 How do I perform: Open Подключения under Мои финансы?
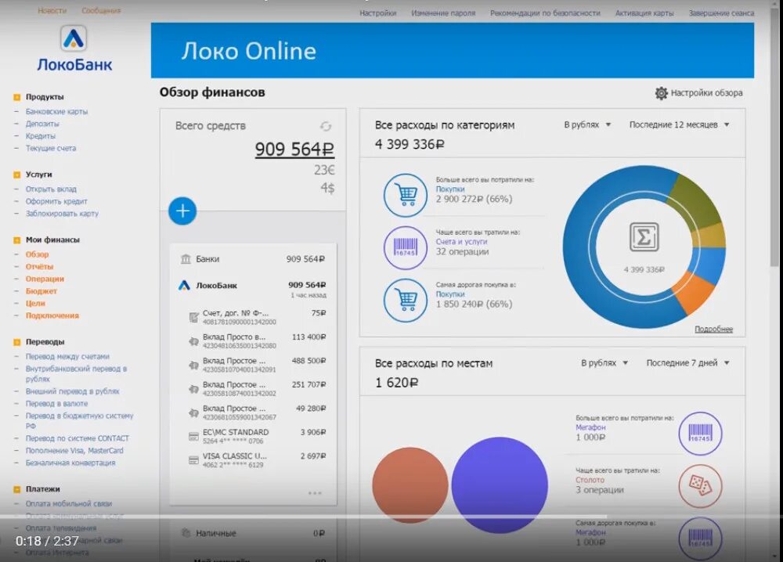[x=52, y=315]
